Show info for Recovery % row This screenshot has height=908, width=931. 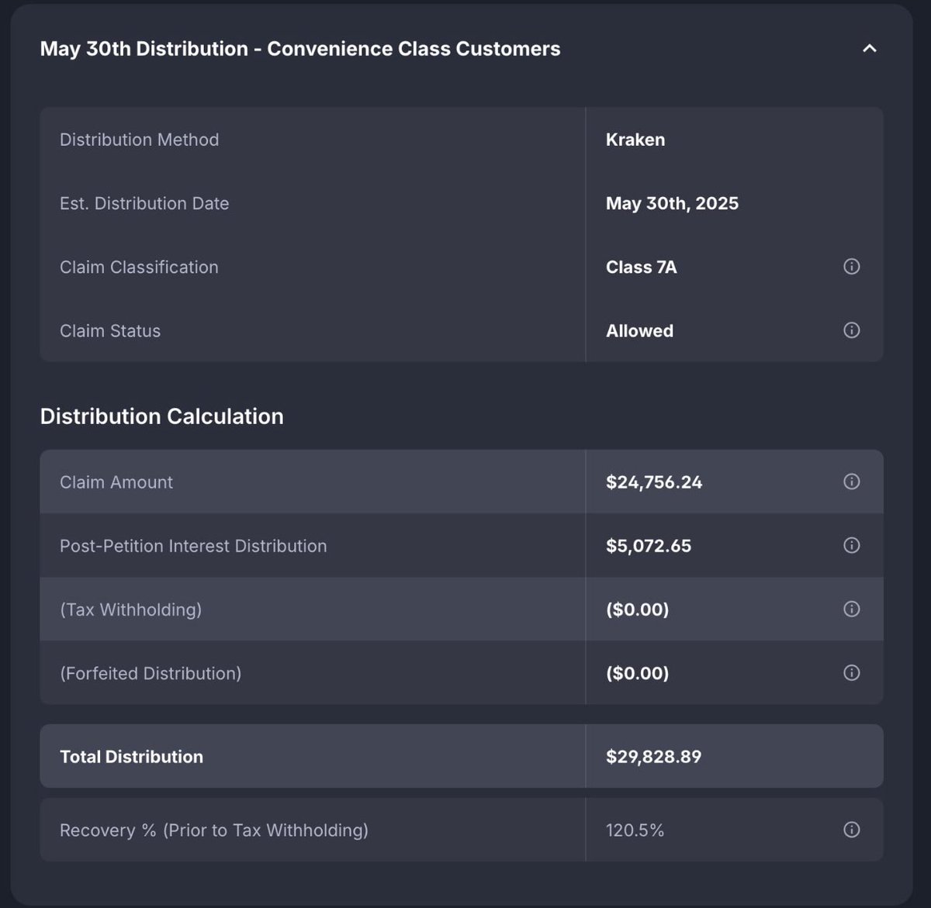tap(851, 830)
